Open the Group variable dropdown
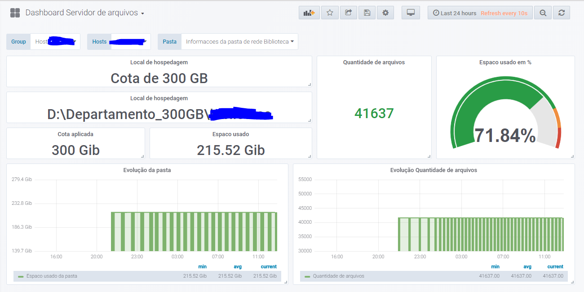This screenshot has width=584, height=292. pos(55,41)
